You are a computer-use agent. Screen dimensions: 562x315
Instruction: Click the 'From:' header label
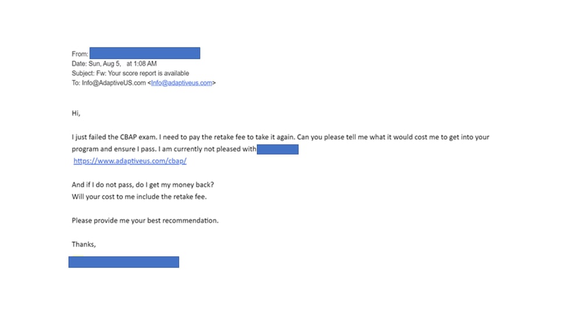[80, 54]
